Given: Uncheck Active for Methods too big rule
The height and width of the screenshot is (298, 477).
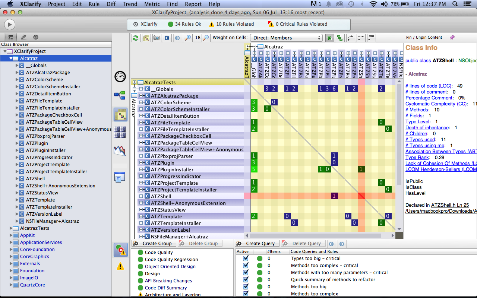Looking at the screenshot, I should (246, 286).
